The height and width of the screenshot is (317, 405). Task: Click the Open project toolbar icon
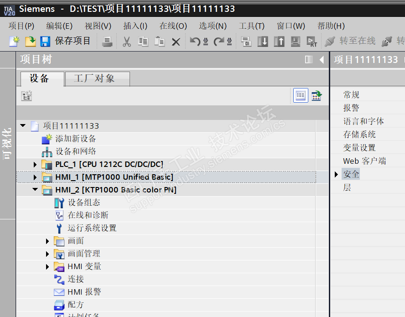tap(30, 42)
